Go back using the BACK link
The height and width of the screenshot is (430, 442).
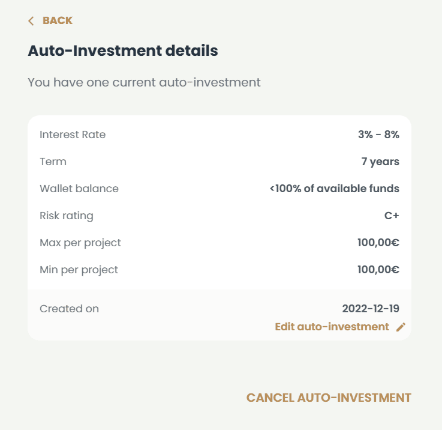point(57,21)
